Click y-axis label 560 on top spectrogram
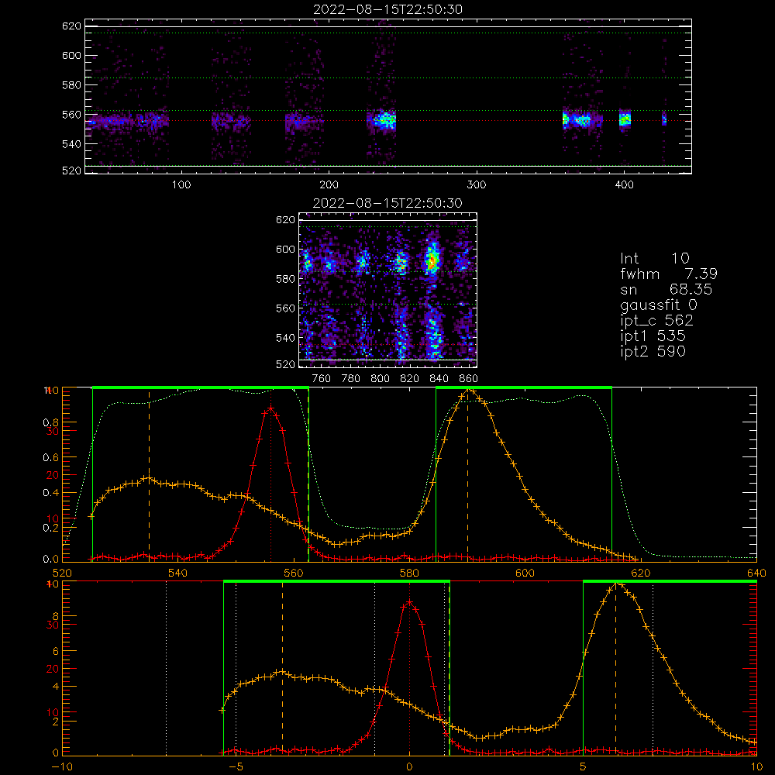This screenshot has width=775, height=775. click(71, 114)
